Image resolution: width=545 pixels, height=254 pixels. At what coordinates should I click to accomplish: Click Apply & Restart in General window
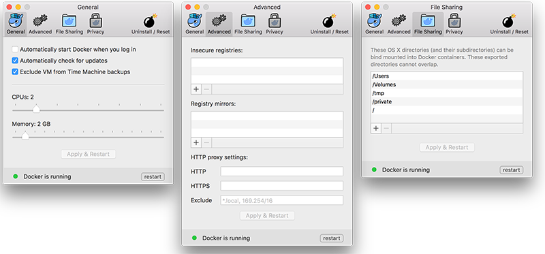[x=89, y=155]
